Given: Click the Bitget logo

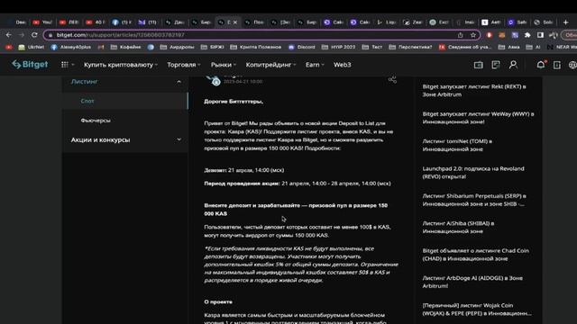Looking at the screenshot, I should (30, 65).
